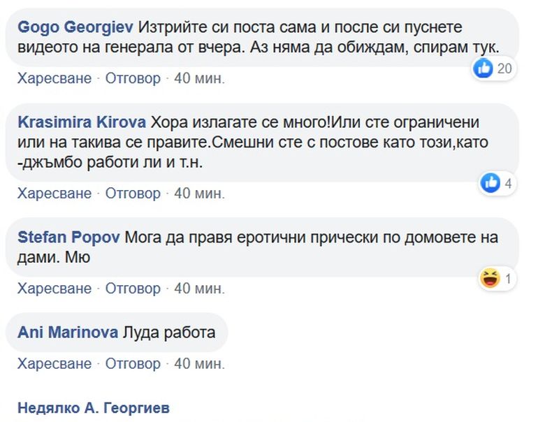This screenshot has height=422, width=559.
Task: Open Недялко А. Георгиев profile
Action: pyautogui.click(x=94, y=408)
